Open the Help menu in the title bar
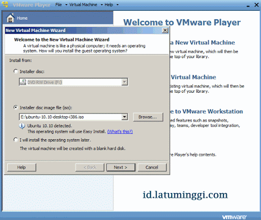 pyautogui.click(x=109, y=5)
